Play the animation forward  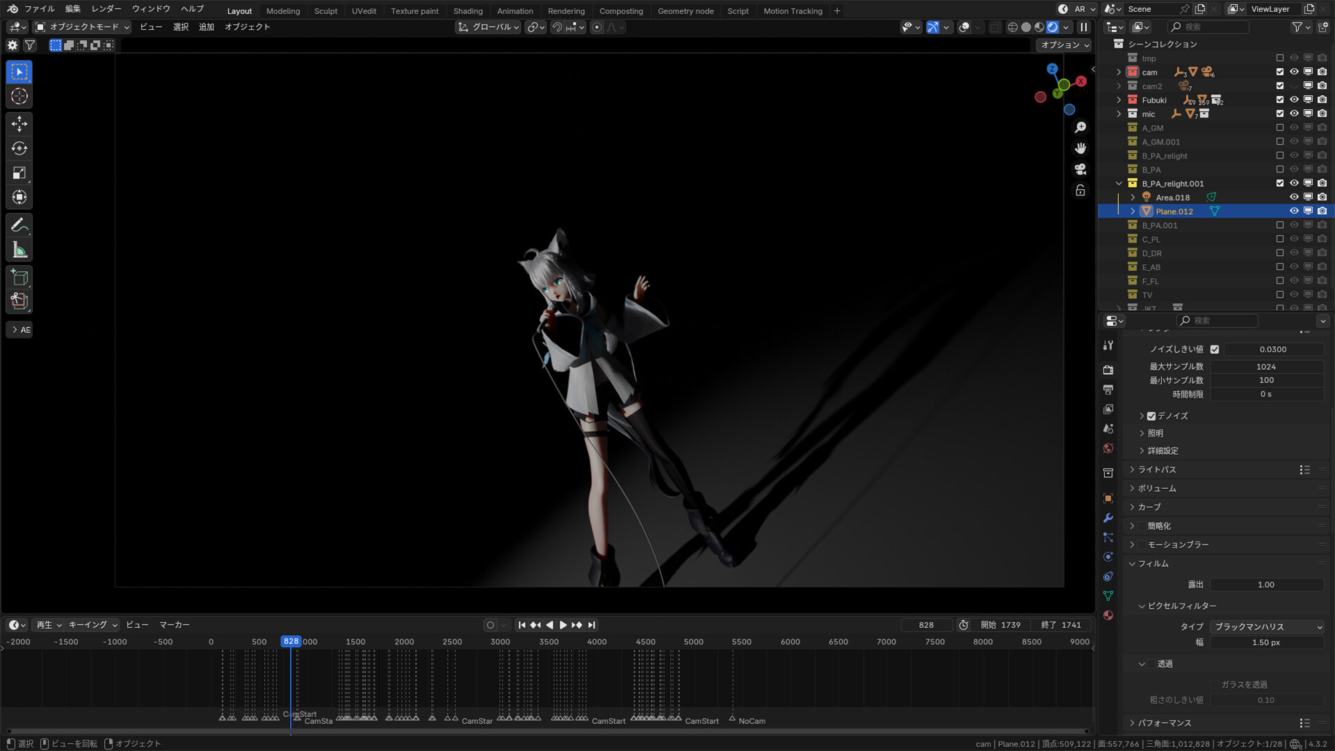click(563, 625)
